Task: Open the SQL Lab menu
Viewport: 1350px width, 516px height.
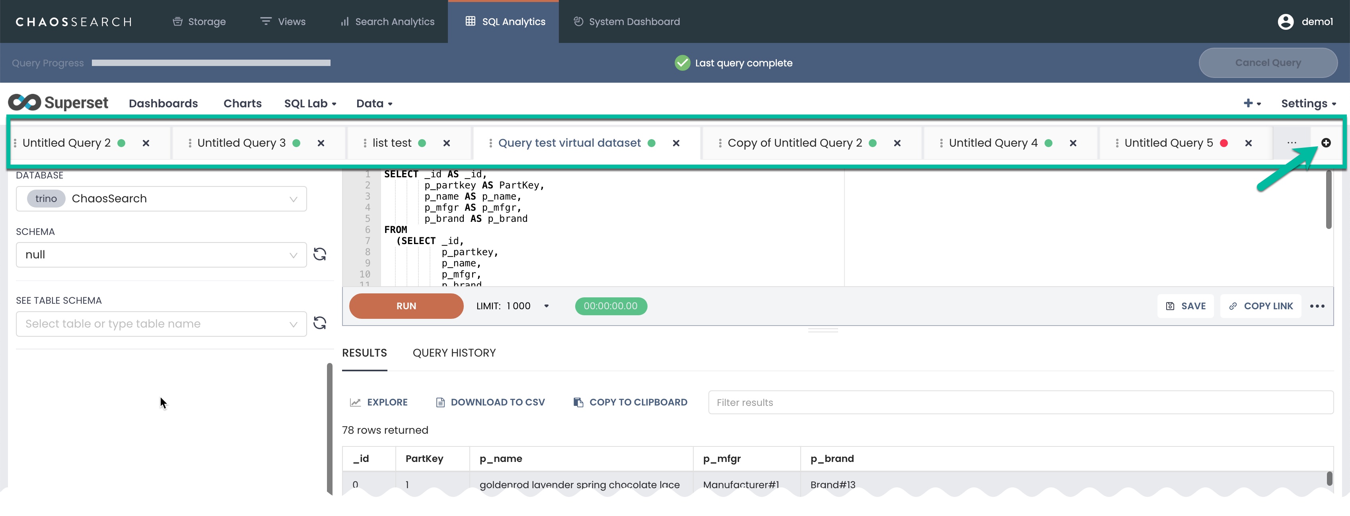Action: [x=310, y=104]
